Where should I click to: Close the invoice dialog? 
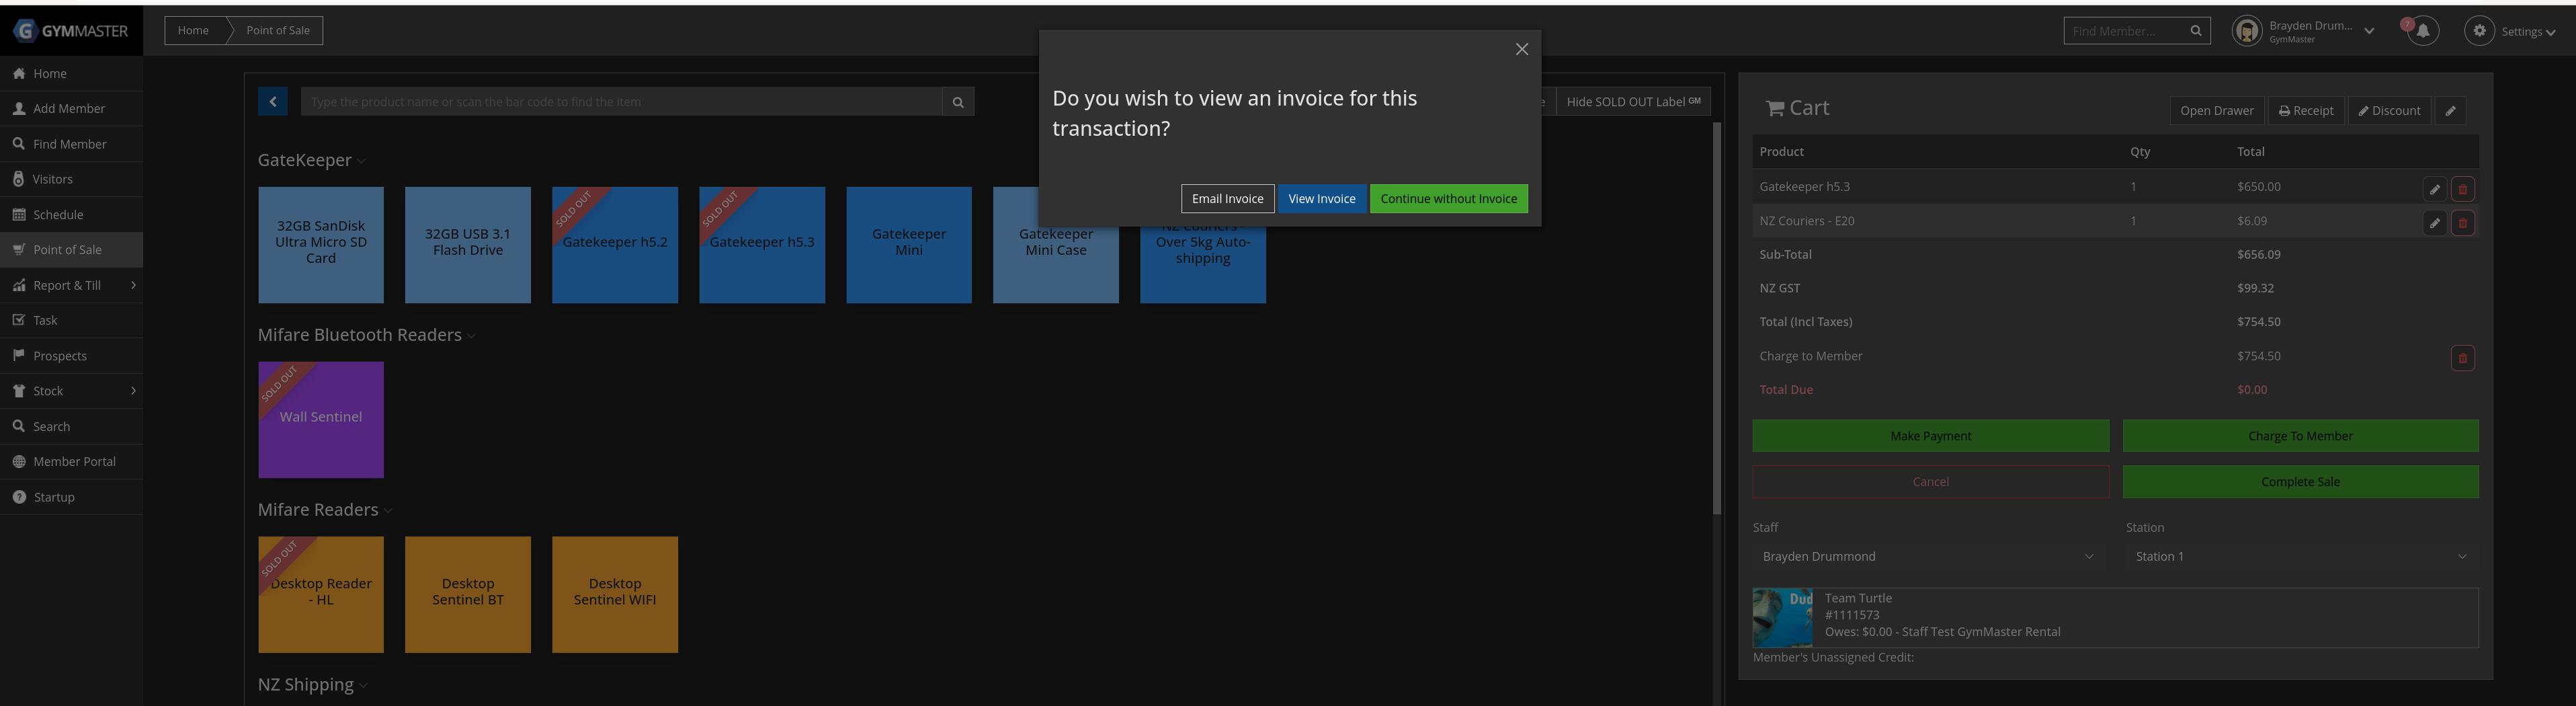point(1521,50)
